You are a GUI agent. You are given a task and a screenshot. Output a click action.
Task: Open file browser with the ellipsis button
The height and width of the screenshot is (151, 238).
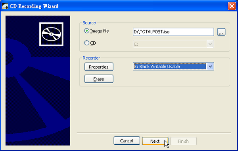(221, 32)
